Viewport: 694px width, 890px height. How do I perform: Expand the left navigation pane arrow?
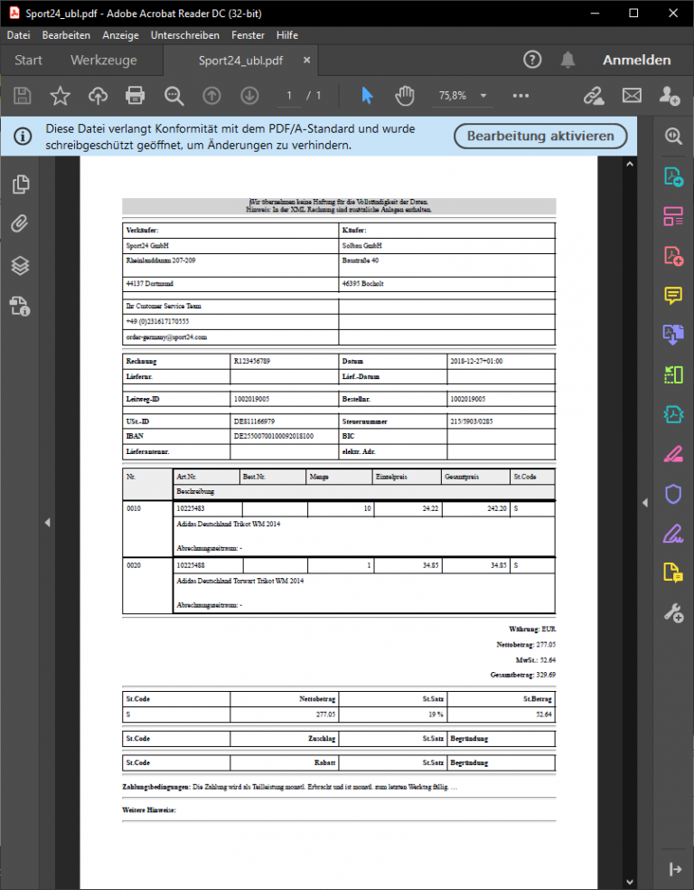[x=47, y=522]
